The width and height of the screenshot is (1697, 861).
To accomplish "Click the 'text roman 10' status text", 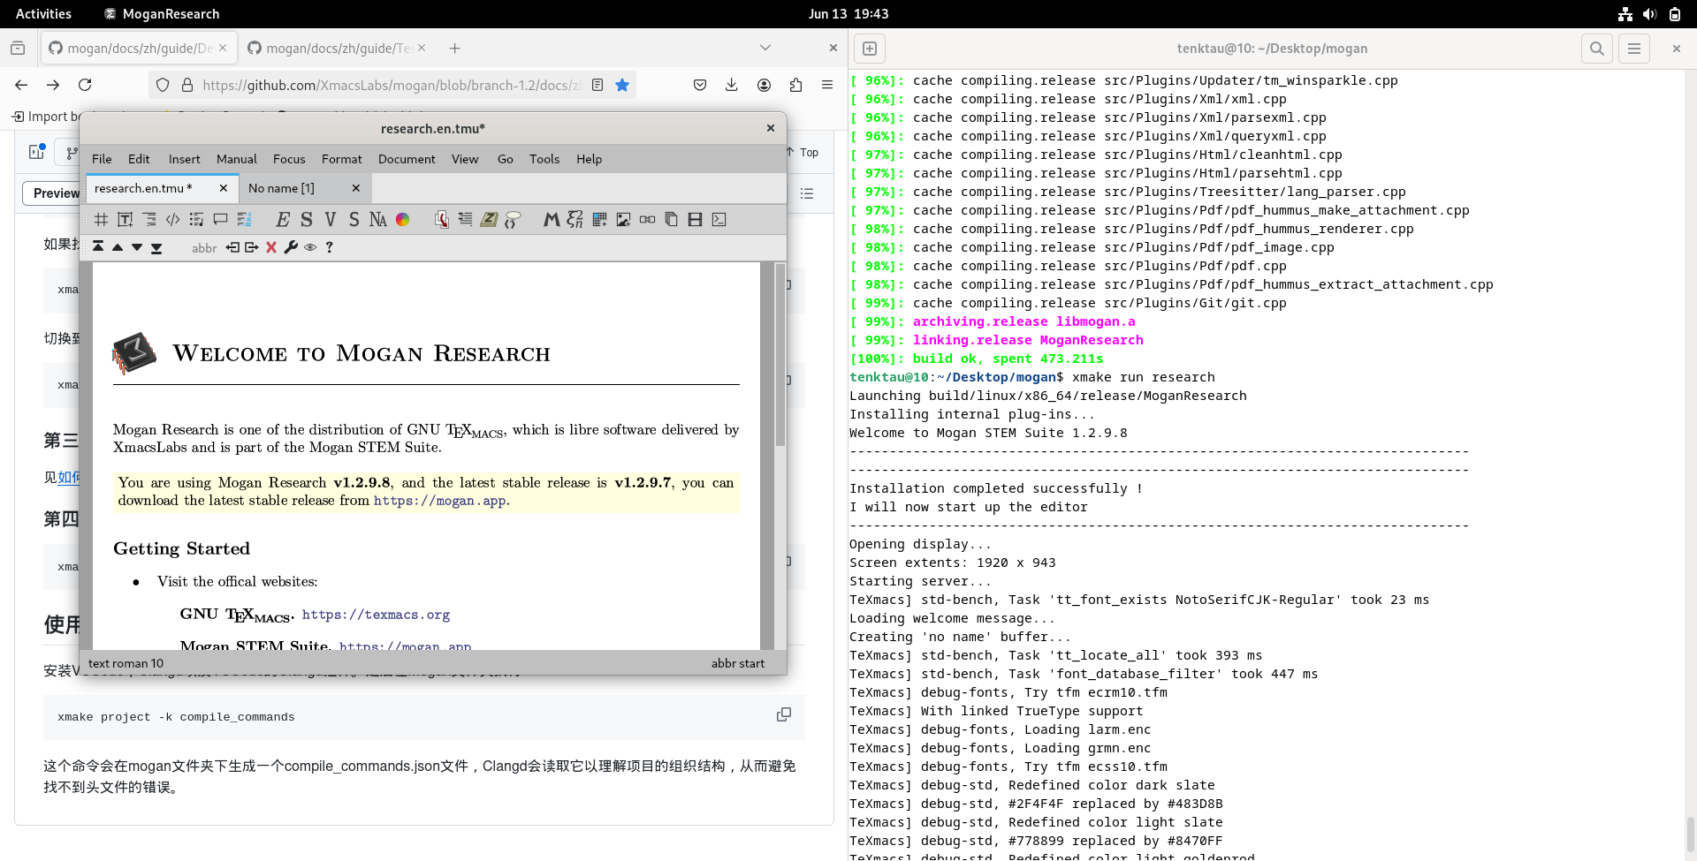I will (126, 663).
